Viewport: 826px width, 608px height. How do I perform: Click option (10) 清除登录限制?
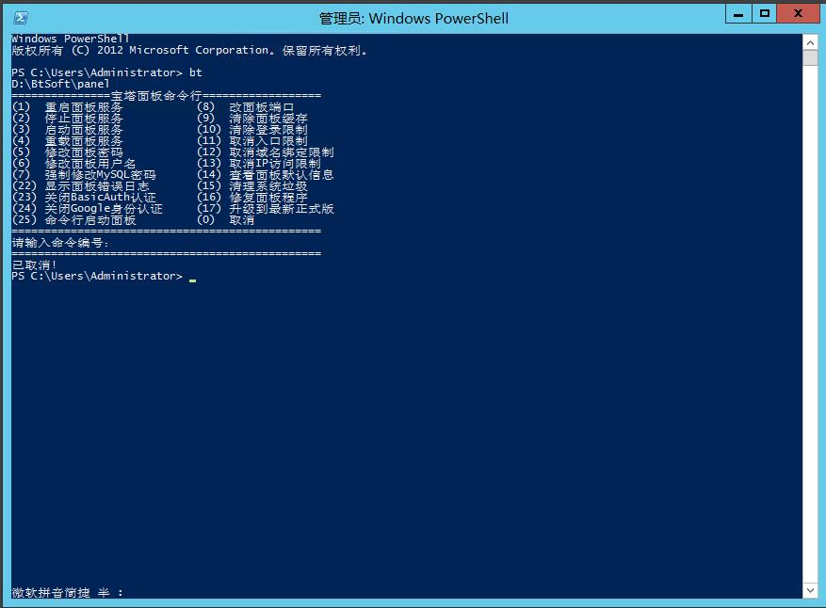tap(252, 130)
